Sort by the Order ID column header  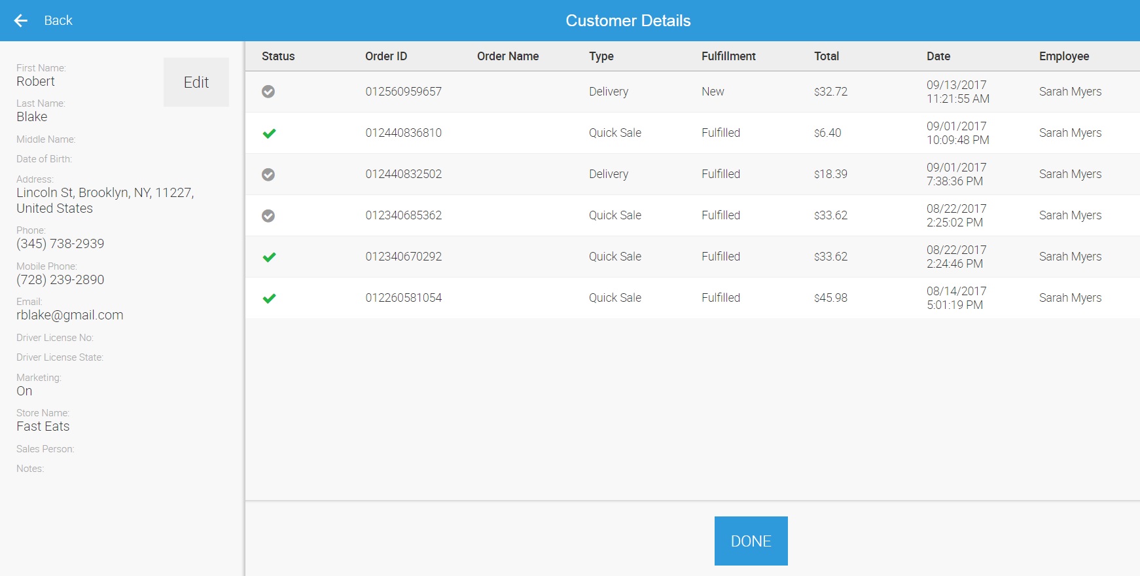386,56
